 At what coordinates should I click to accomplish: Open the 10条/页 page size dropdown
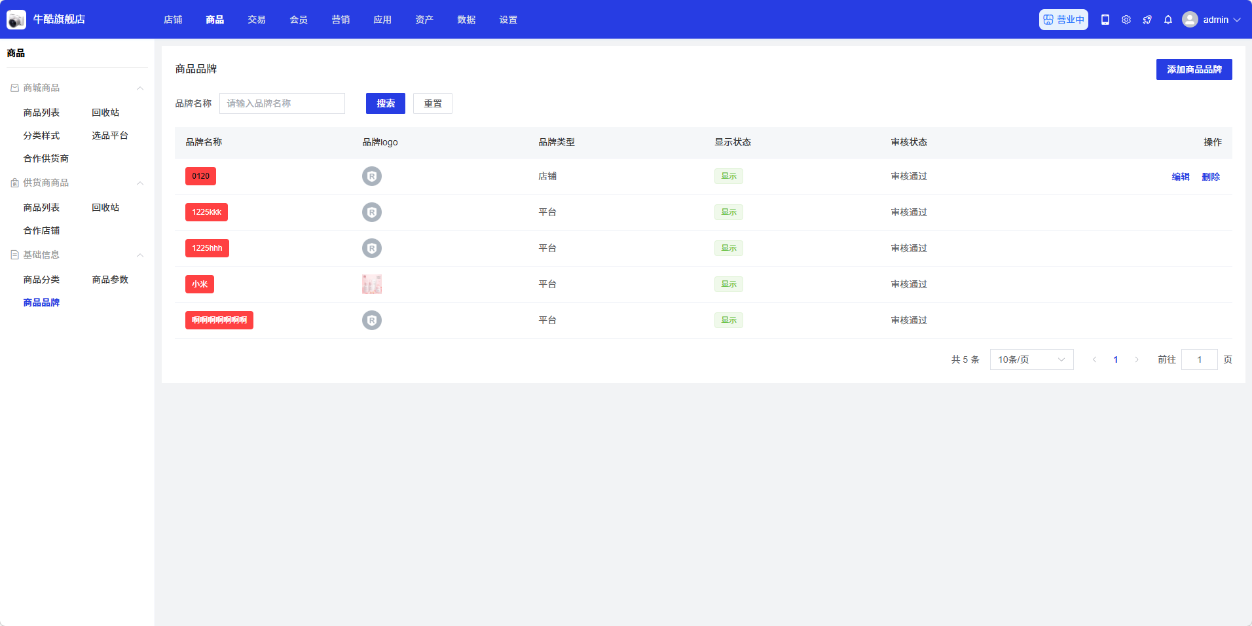[x=1031, y=359]
